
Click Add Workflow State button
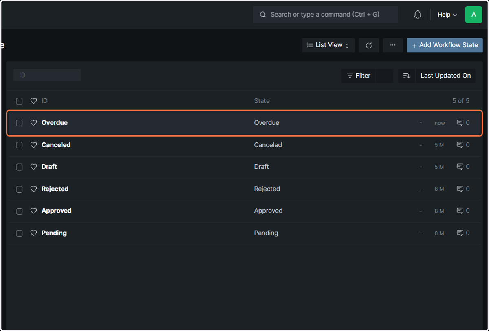tap(445, 45)
